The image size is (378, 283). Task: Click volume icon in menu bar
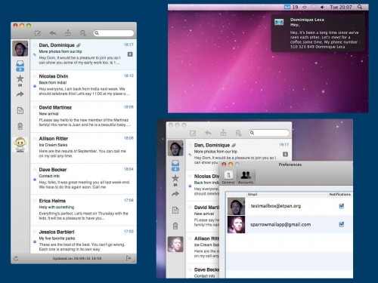tap(322, 7)
